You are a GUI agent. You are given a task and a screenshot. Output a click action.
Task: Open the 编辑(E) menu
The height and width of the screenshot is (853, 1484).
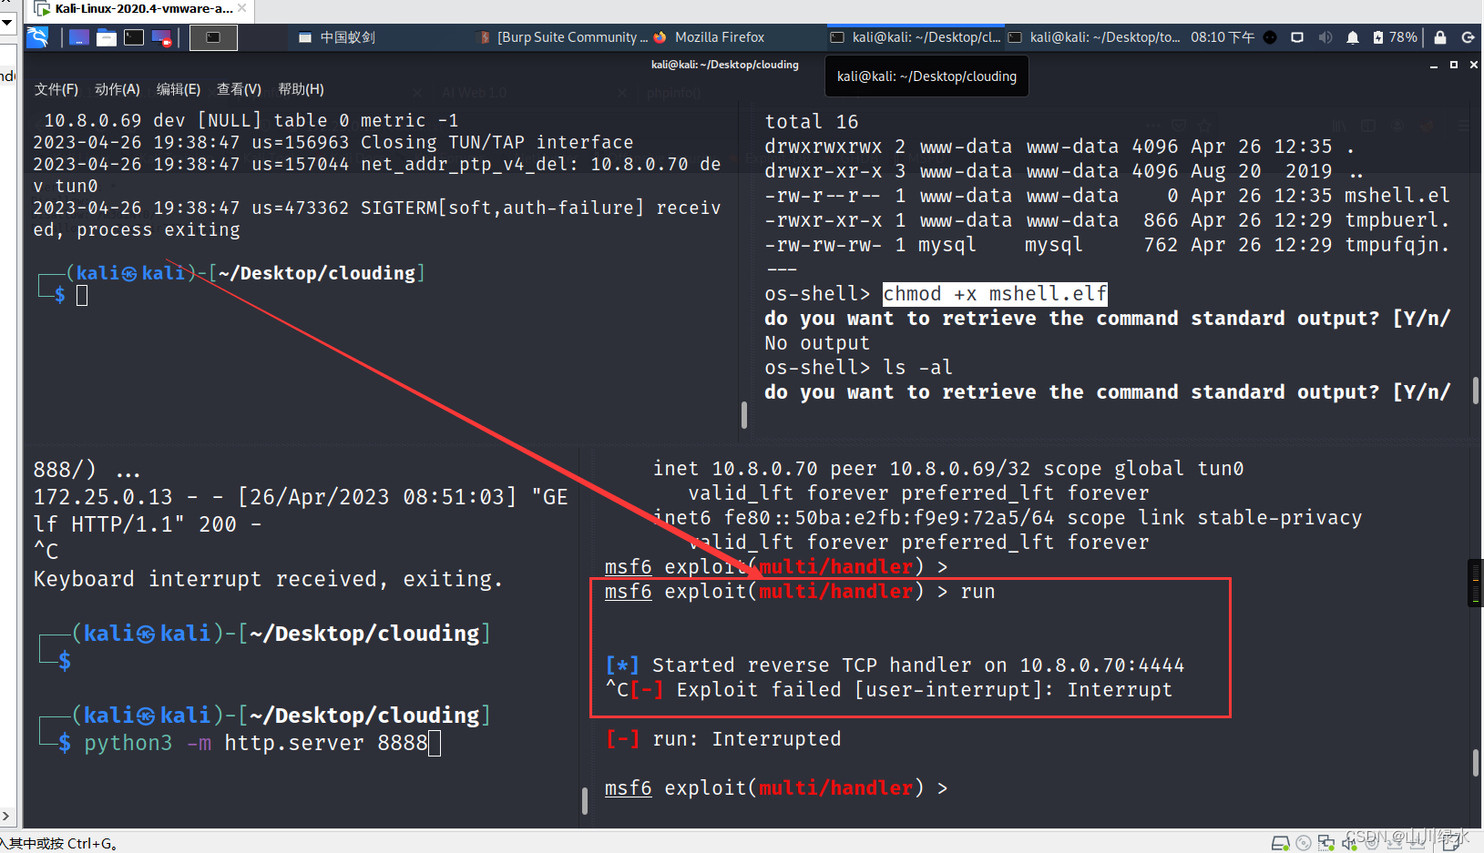(179, 89)
